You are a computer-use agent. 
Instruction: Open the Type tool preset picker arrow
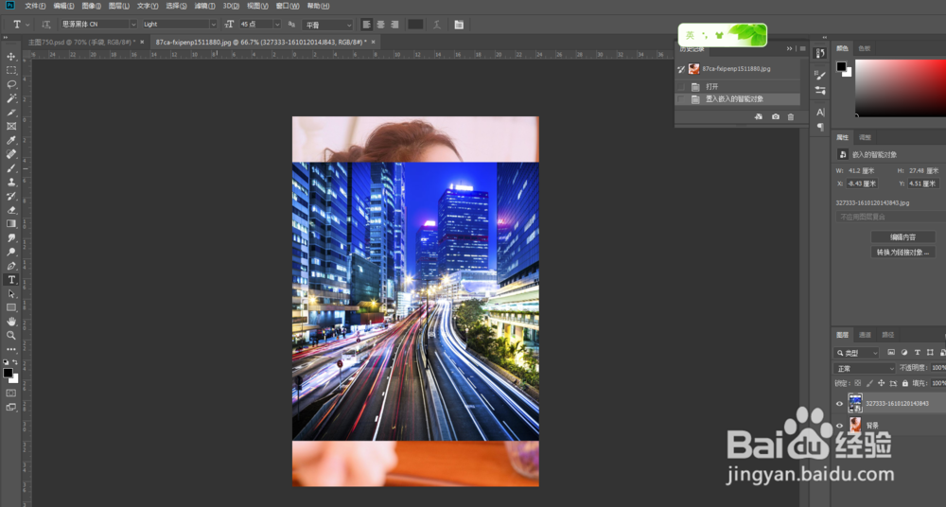pos(27,25)
